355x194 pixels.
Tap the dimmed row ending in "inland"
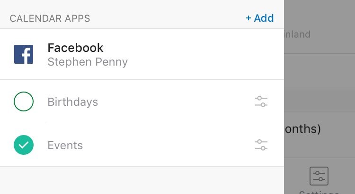(319, 34)
